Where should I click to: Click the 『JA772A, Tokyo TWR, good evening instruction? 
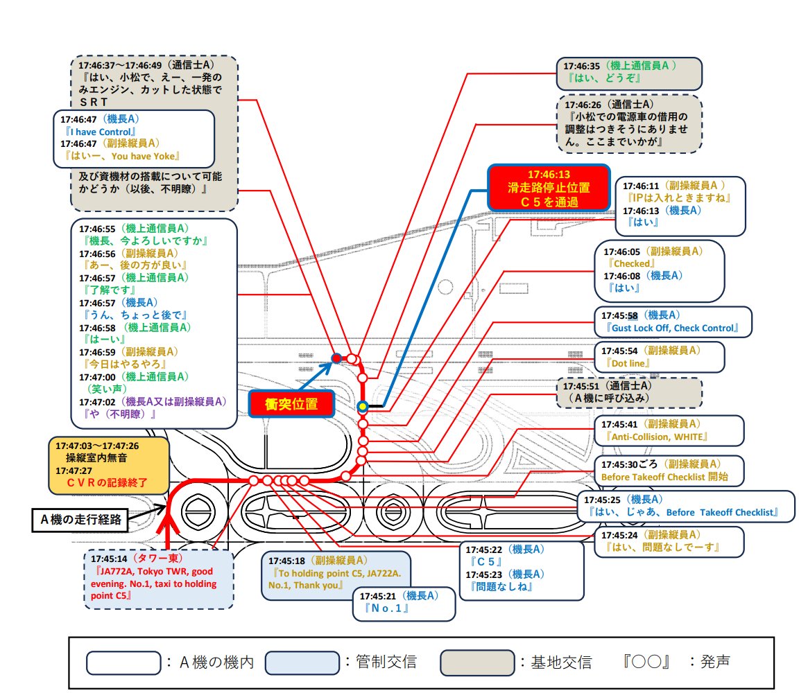153,584
